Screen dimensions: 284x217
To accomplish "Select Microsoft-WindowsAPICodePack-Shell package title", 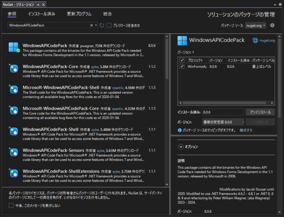I will (61, 88).
